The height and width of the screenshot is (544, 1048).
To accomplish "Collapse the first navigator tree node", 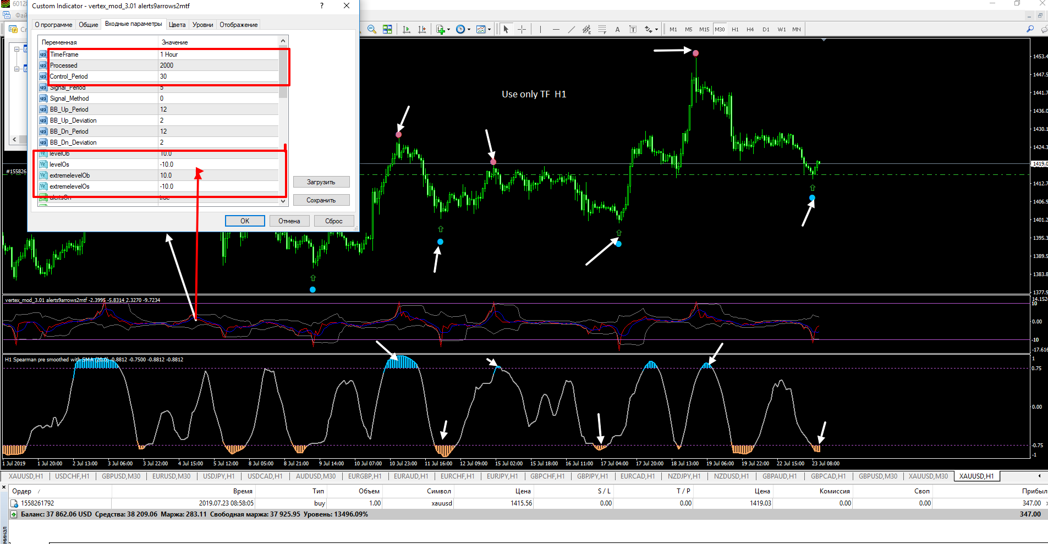I will tap(17, 49).
